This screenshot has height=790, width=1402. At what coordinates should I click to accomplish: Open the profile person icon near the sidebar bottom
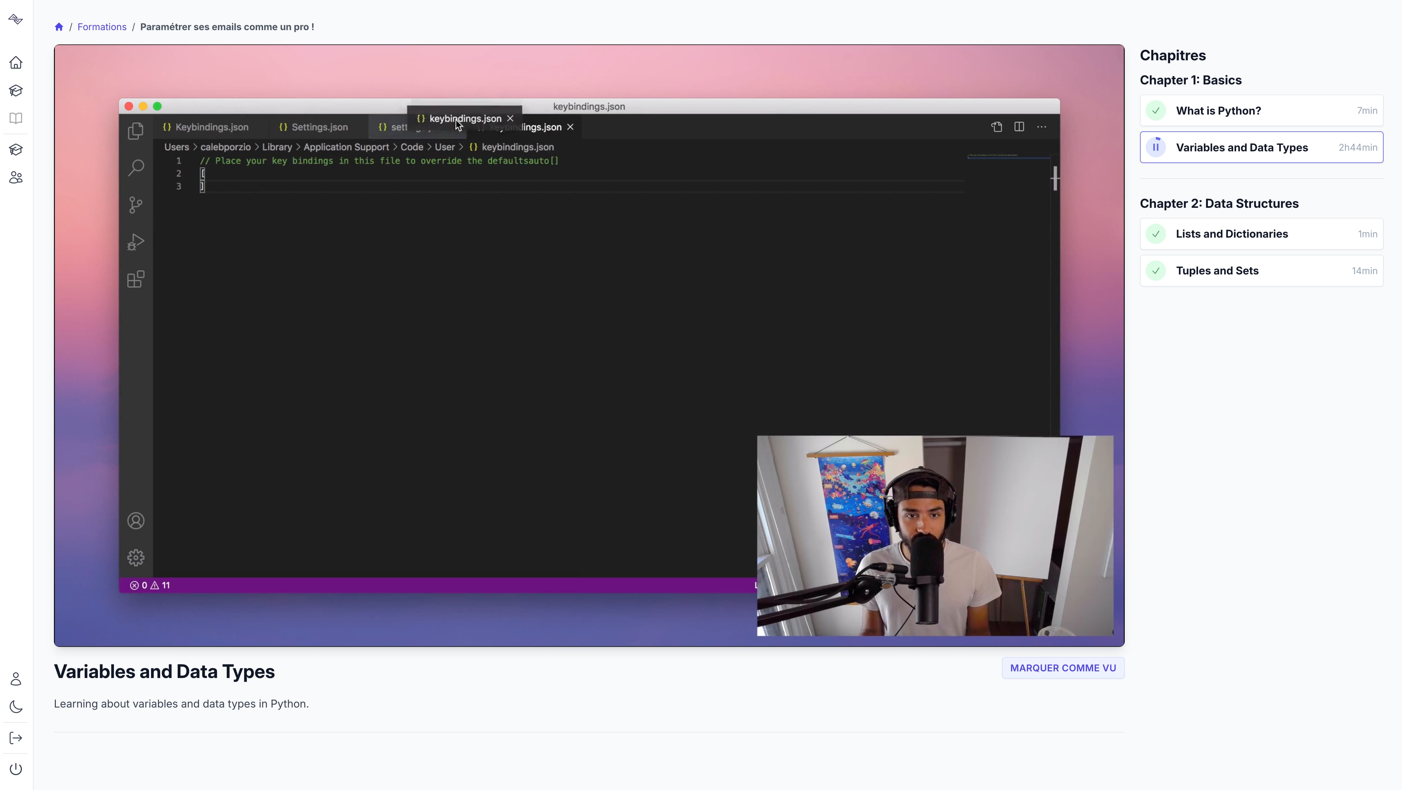16,679
